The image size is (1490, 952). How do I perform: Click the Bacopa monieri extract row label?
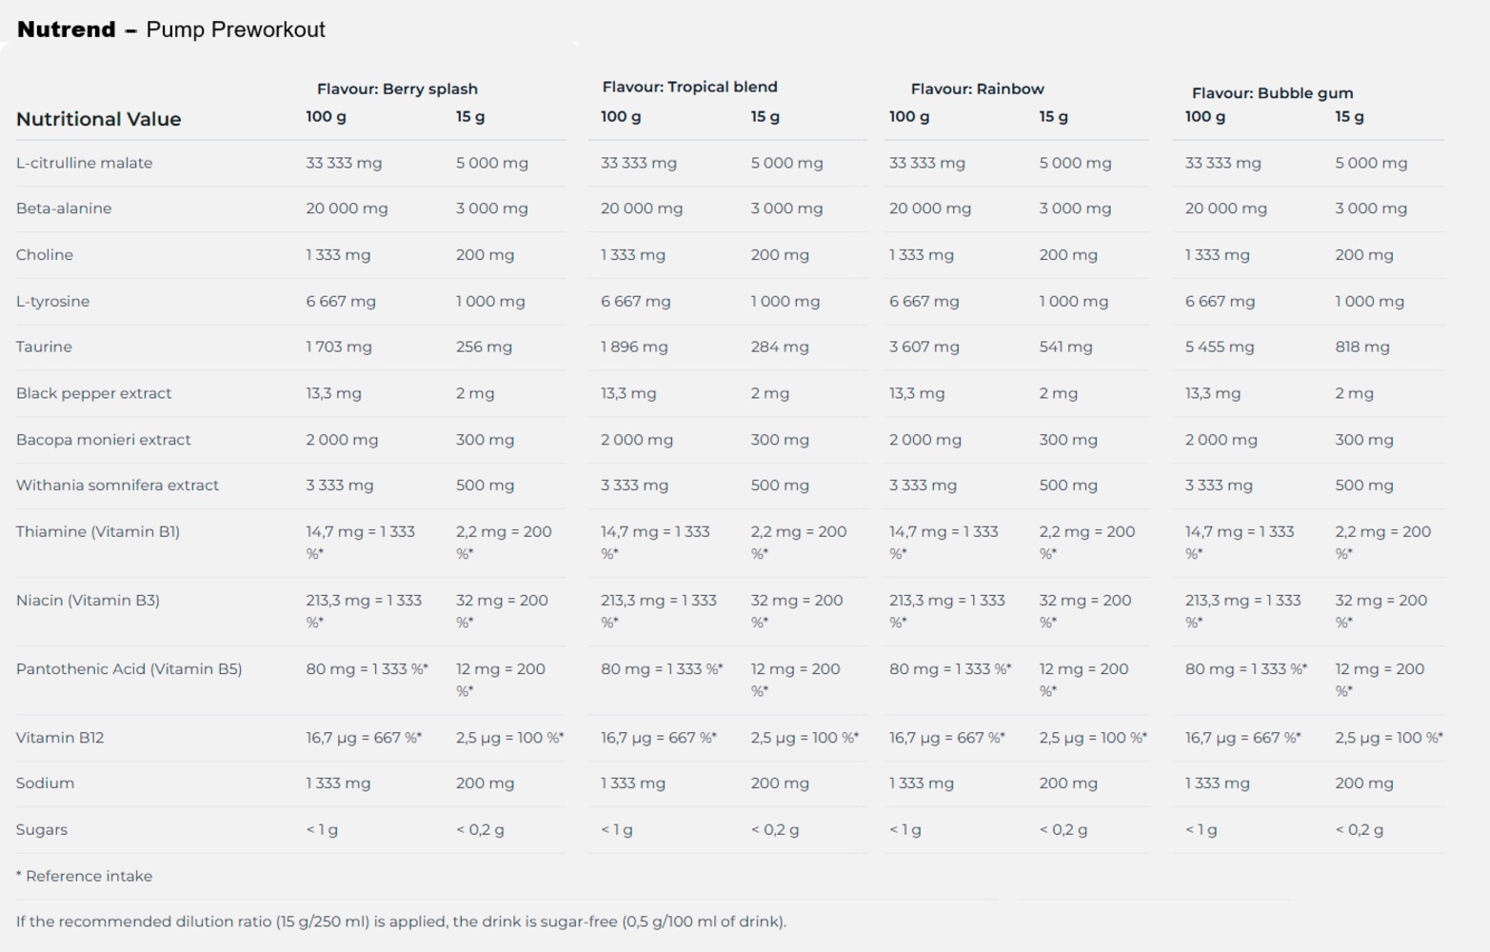[103, 440]
